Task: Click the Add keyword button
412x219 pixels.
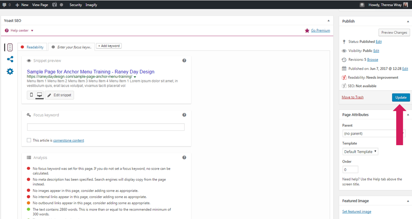Action: [x=109, y=46]
